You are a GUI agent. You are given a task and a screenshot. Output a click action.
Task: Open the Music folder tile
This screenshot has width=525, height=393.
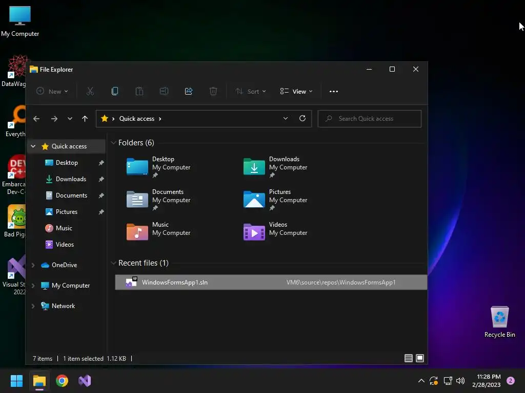point(159,232)
